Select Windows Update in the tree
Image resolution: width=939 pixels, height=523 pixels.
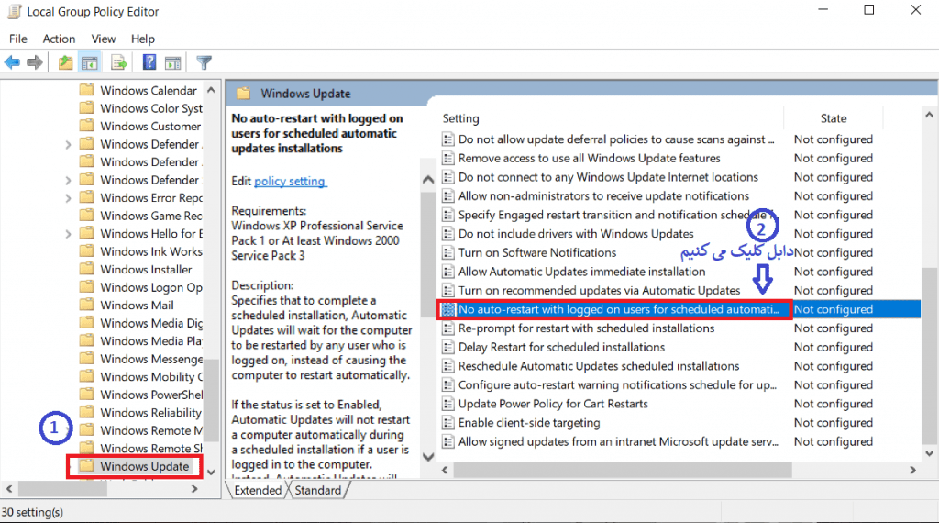tap(144, 466)
